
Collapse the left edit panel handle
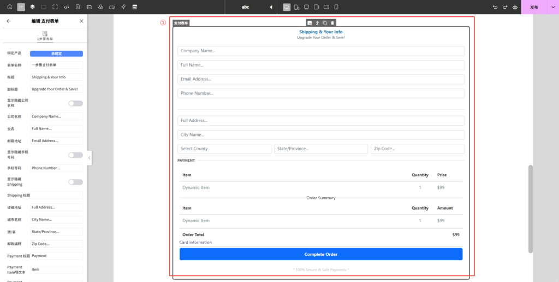tap(90, 158)
